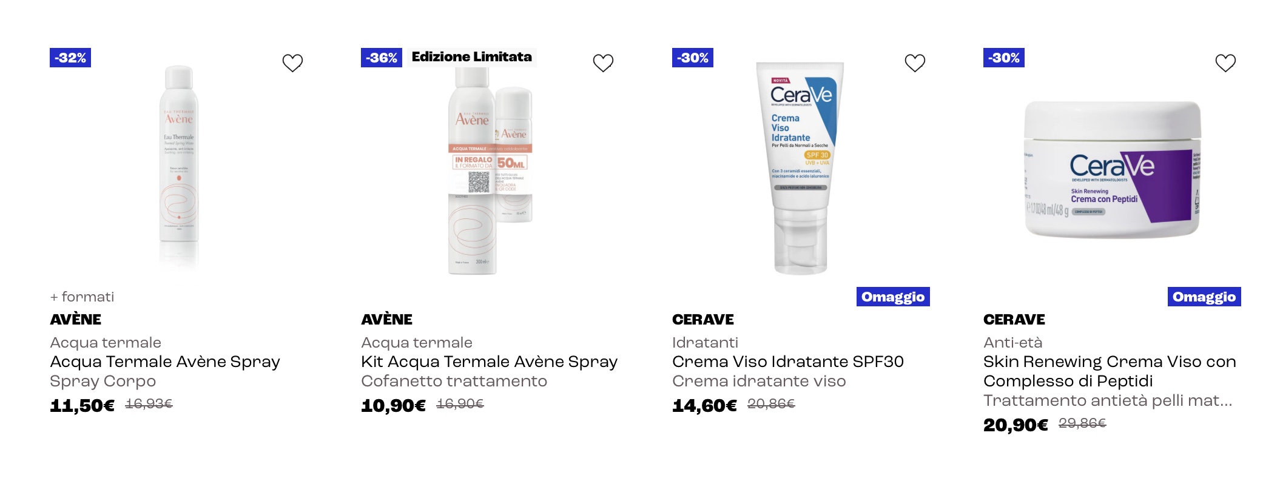Image resolution: width=1280 pixels, height=478 pixels.
Task: View the CeraVe peptide cream jar image
Action: (x=1112, y=169)
